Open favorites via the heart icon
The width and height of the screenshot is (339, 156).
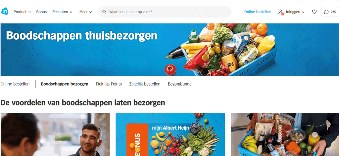point(315,12)
